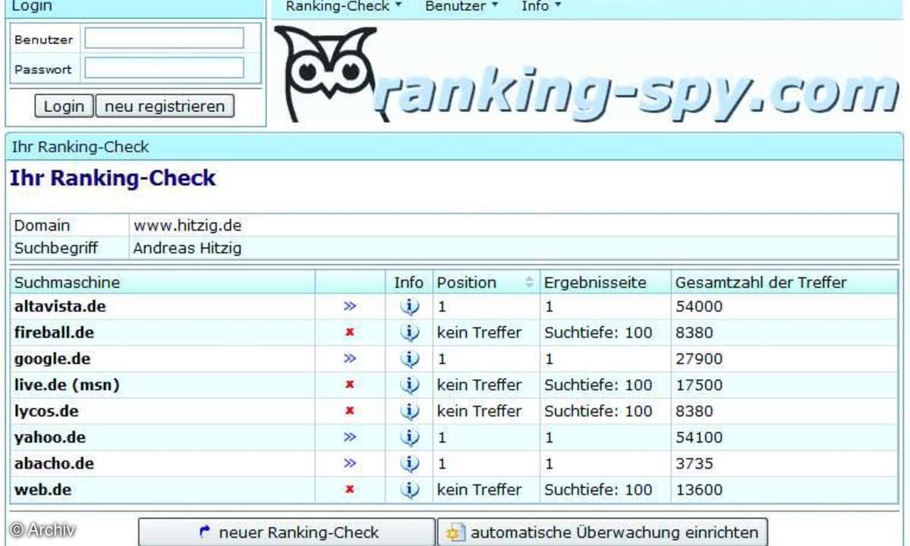
Task: Show info icon for google.de
Action: pos(410,358)
